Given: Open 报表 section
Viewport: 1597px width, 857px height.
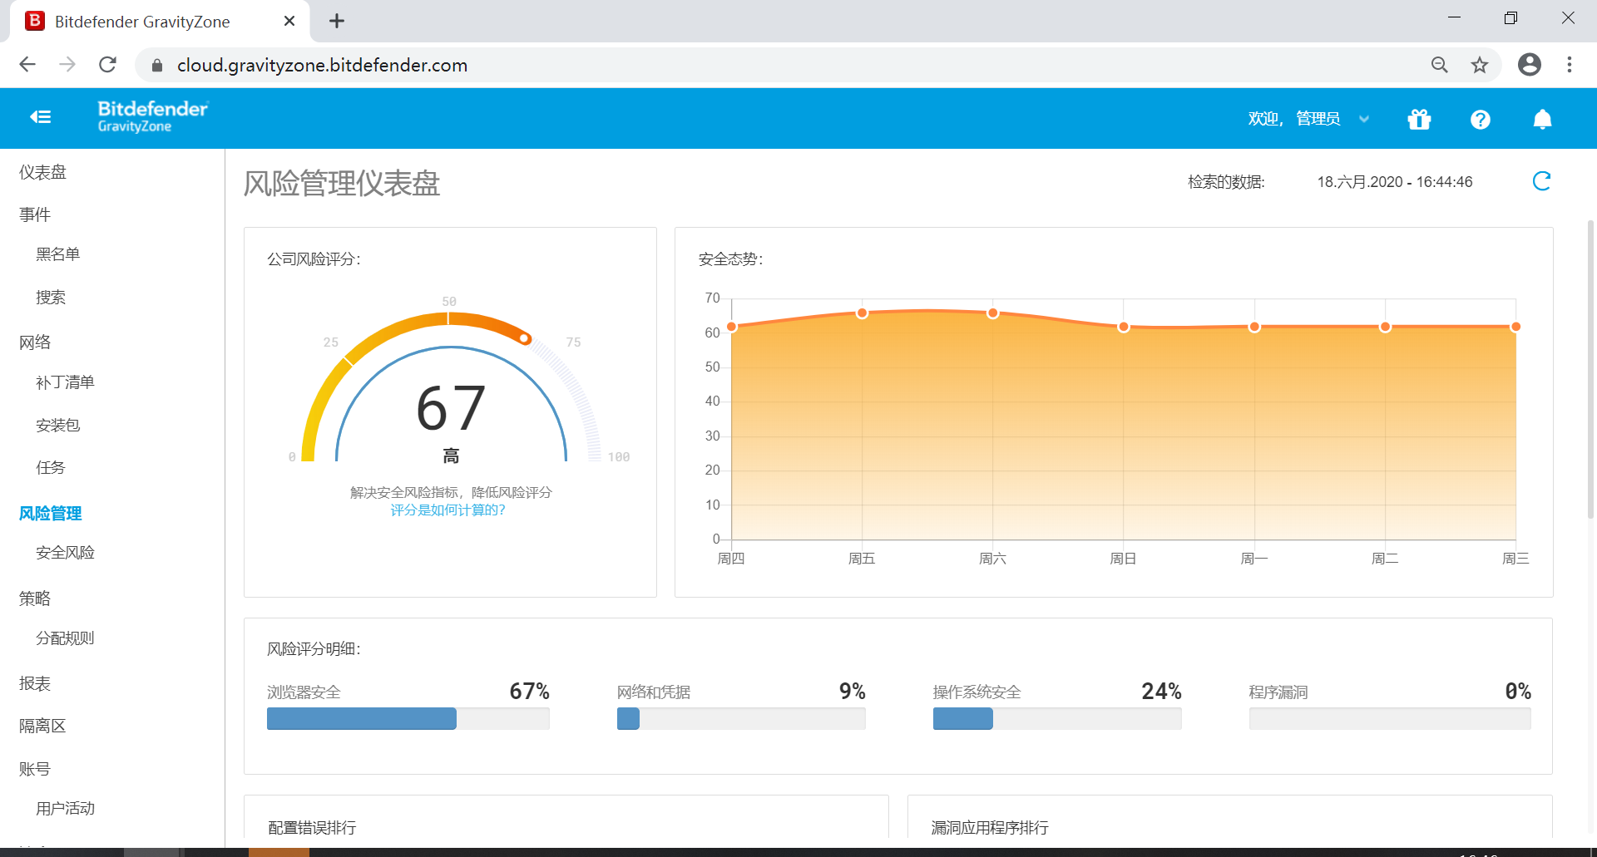Looking at the screenshot, I should [35, 683].
